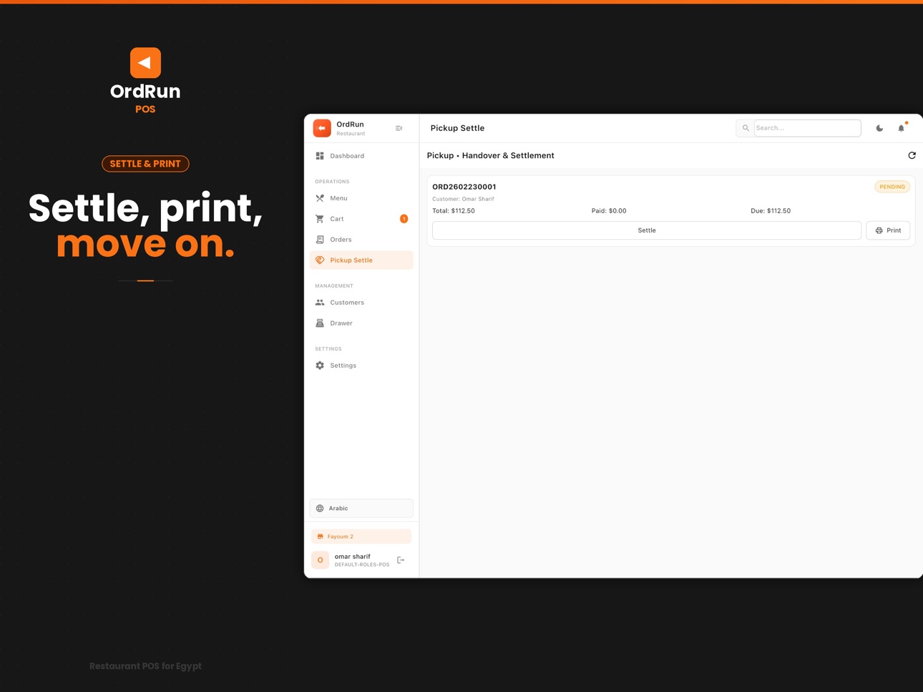Click the Orders receipt icon
Screen dimensions: 923x692
click(x=320, y=240)
